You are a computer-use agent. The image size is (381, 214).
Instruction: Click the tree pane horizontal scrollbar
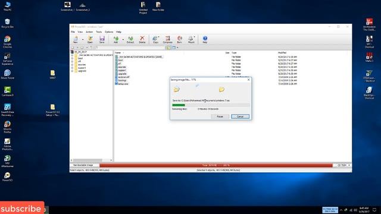[91, 160]
